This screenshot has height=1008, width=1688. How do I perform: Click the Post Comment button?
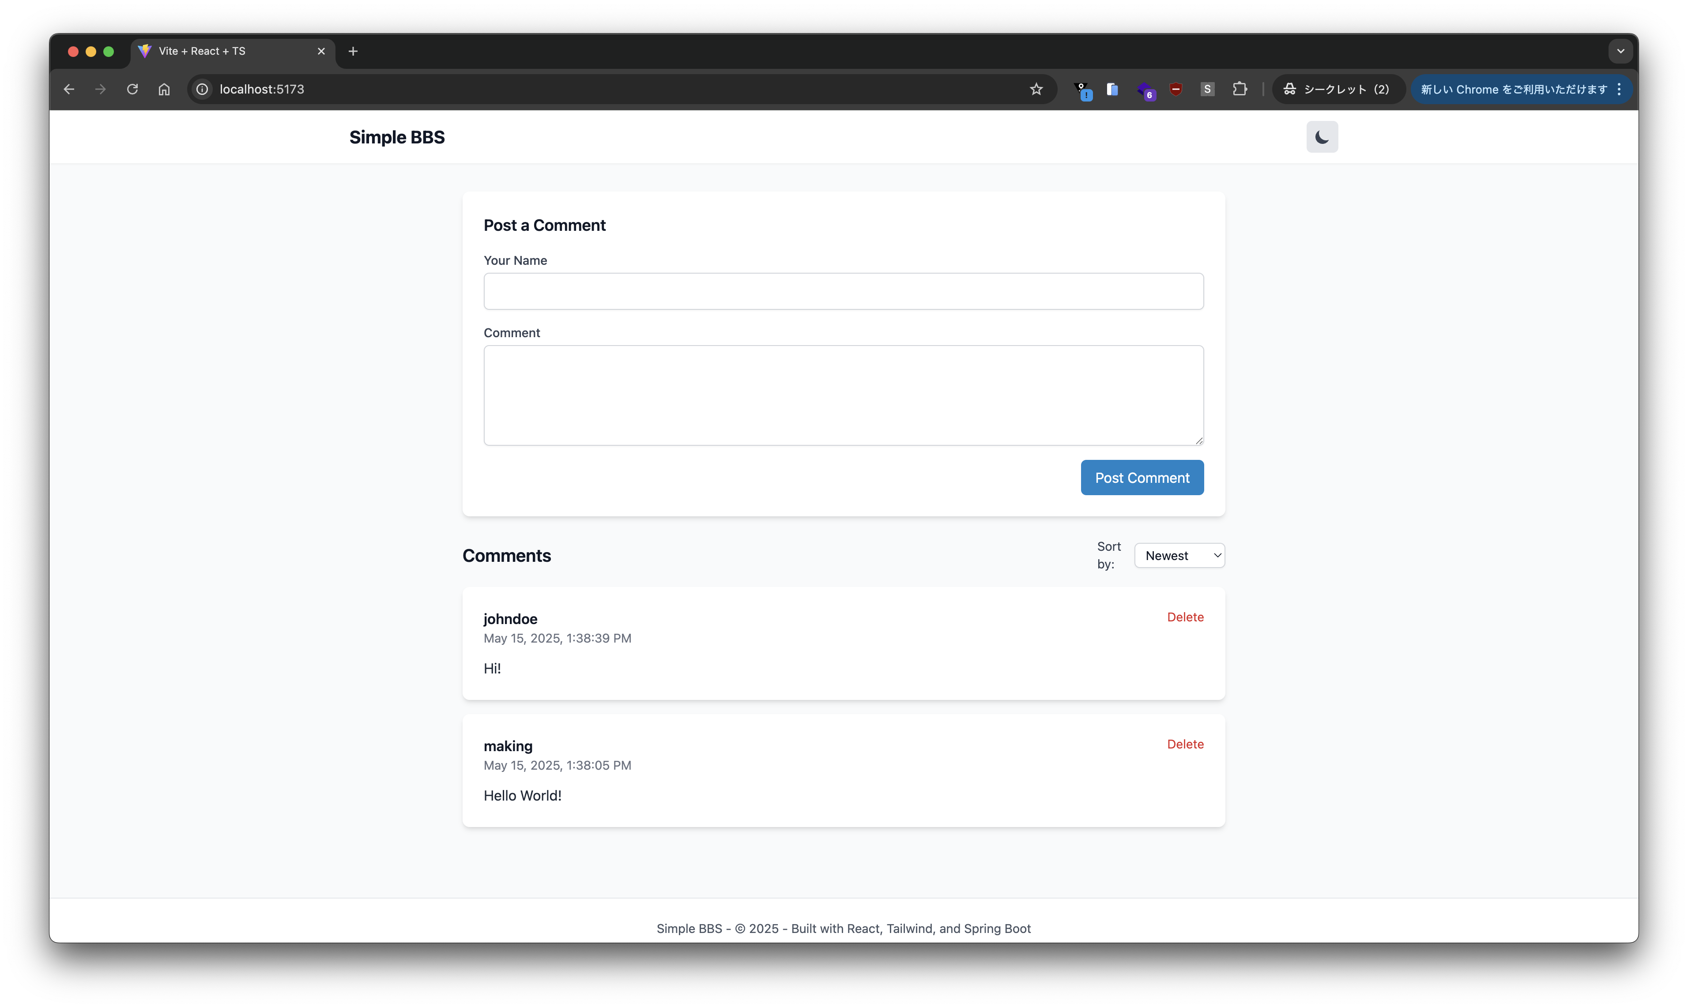[x=1141, y=478]
